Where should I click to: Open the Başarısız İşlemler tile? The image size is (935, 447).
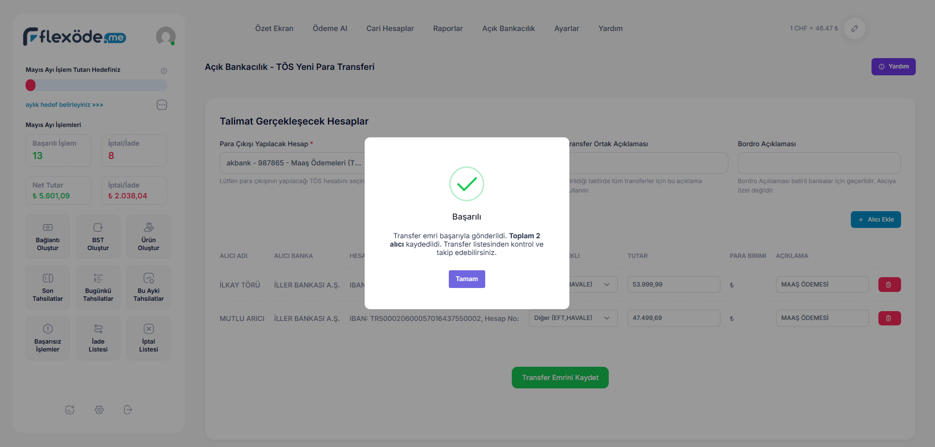(x=48, y=338)
